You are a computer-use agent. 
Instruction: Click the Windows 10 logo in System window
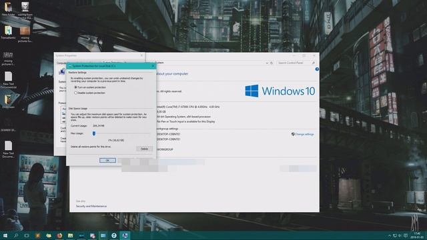tap(280, 91)
